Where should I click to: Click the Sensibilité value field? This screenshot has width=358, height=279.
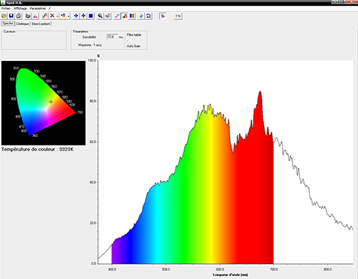pyautogui.click(x=112, y=37)
